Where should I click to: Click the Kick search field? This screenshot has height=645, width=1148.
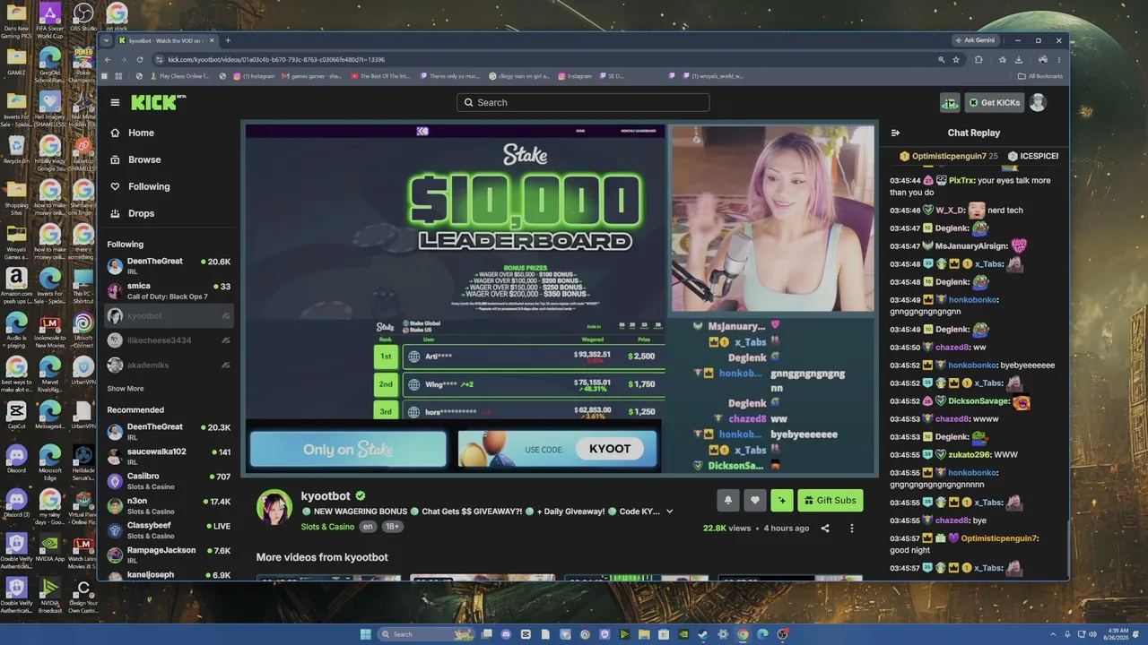(x=583, y=102)
